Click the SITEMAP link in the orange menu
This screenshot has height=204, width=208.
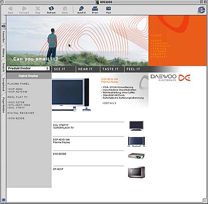tap(159, 51)
